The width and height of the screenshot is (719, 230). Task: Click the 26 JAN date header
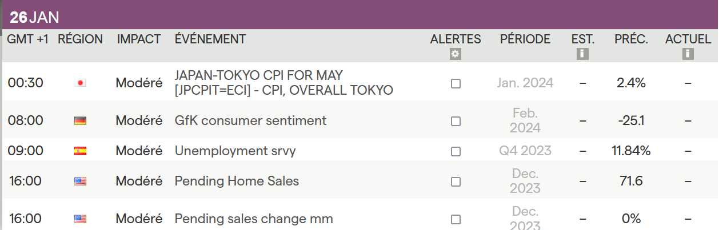pyautogui.click(x=35, y=18)
